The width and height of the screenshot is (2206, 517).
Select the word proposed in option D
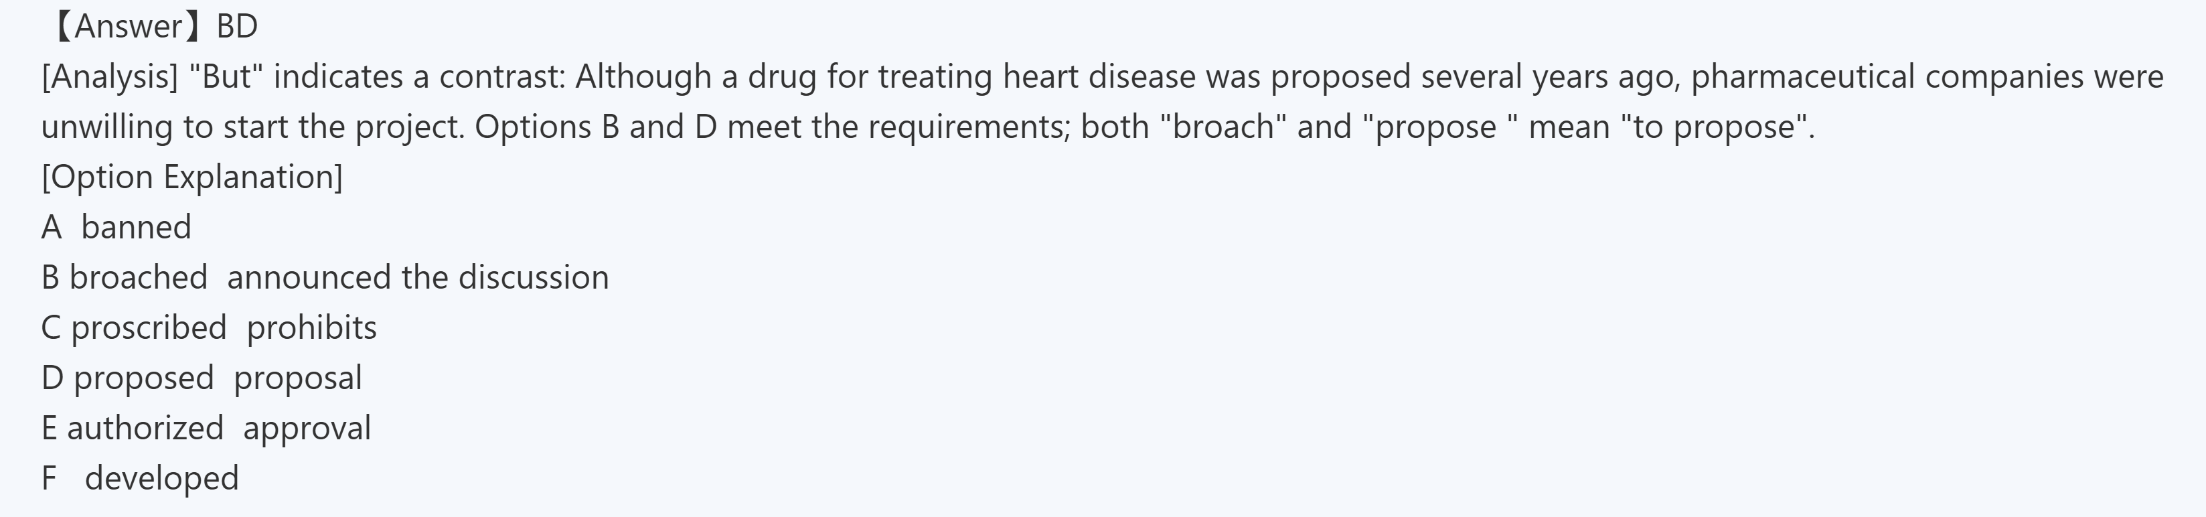coord(143,378)
